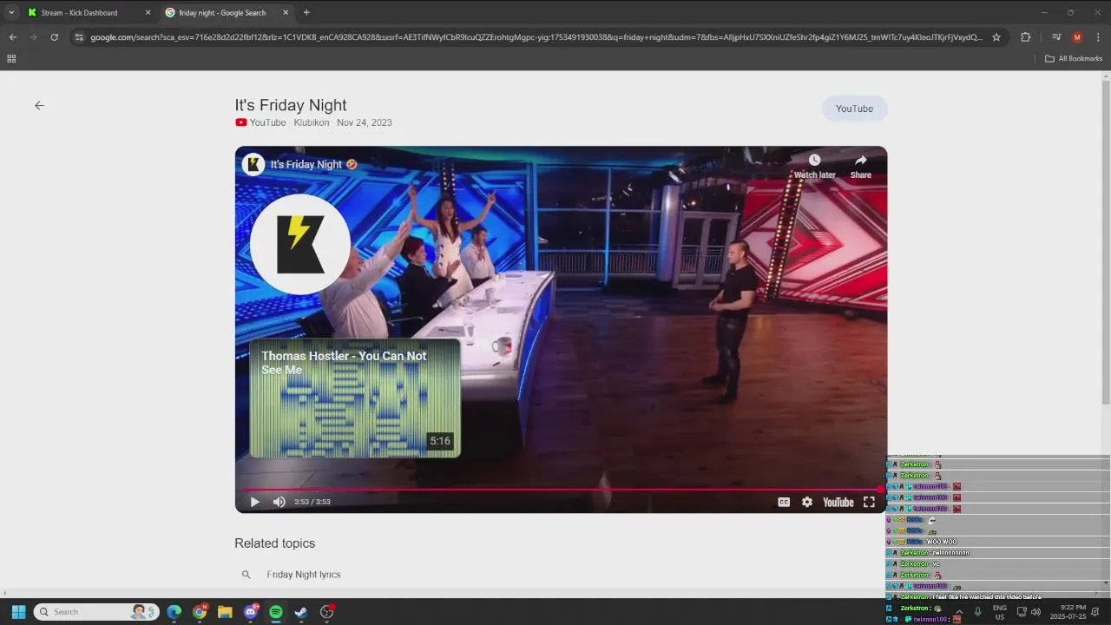The height and width of the screenshot is (625, 1111).
Task: Open video on YouTube via player logo
Action: [838, 502]
